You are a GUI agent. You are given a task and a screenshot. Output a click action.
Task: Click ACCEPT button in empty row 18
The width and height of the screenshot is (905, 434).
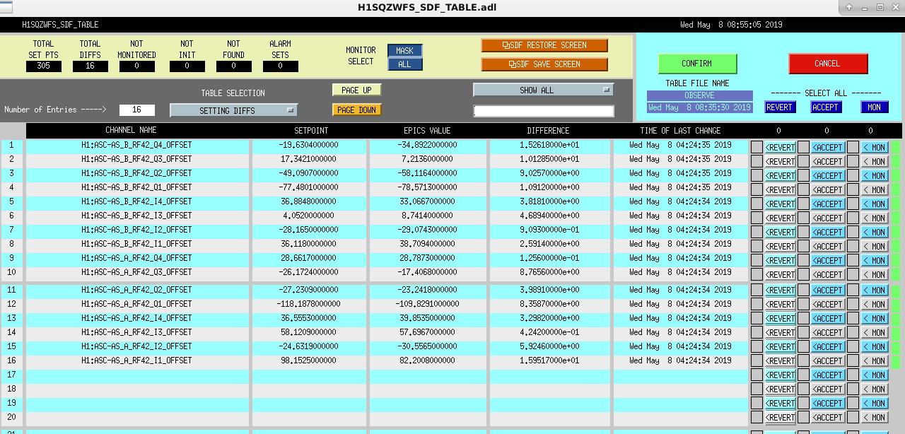[828, 389]
